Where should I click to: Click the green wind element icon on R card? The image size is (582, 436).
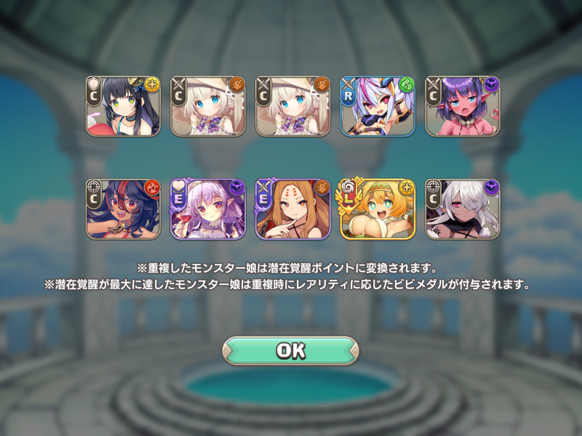[407, 85]
